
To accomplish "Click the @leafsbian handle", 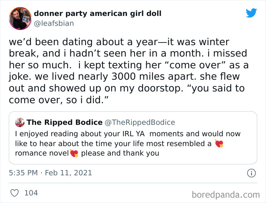I will coord(54,24).
